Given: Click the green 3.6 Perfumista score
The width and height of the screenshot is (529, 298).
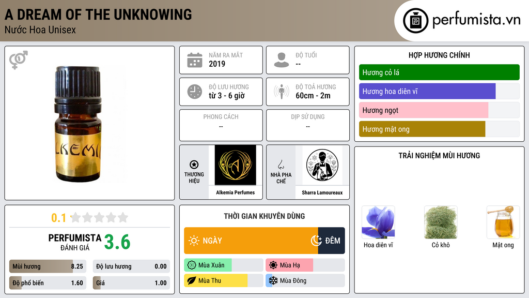Looking at the screenshot, I should pos(117,242).
